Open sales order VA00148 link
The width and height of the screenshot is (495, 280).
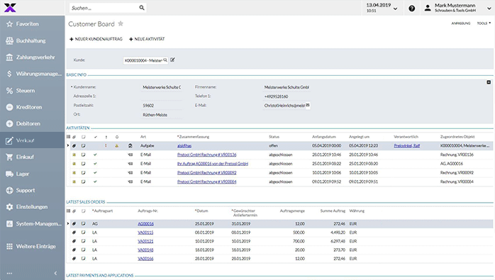click(145, 250)
